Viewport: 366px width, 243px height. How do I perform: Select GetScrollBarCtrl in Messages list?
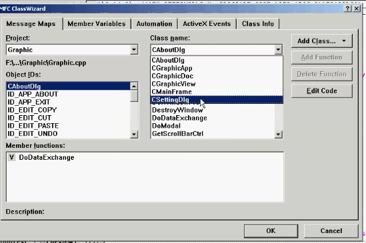(x=213, y=134)
